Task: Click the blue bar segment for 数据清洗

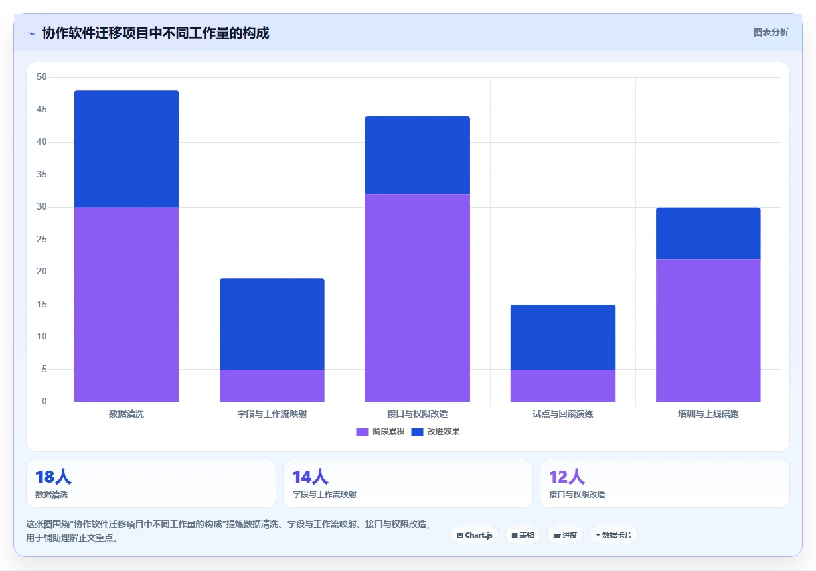Action: coord(127,149)
